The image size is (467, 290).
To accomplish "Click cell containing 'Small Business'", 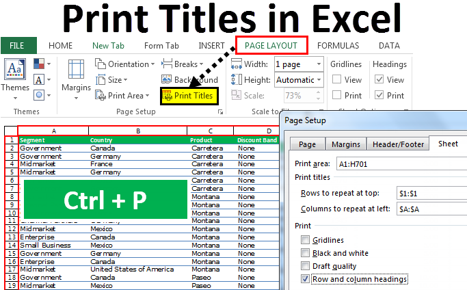I will [x=53, y=246].
